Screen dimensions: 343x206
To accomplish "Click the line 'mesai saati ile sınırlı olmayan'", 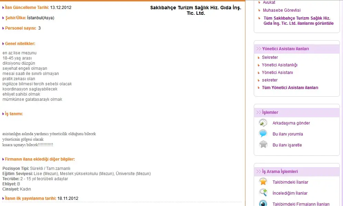I will pyautogui.click(x=31, y=74).
